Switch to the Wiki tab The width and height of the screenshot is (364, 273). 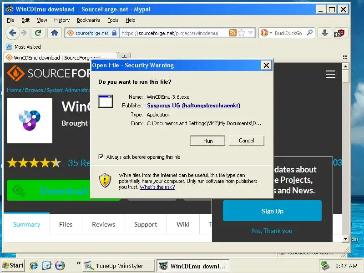(183, 224)
